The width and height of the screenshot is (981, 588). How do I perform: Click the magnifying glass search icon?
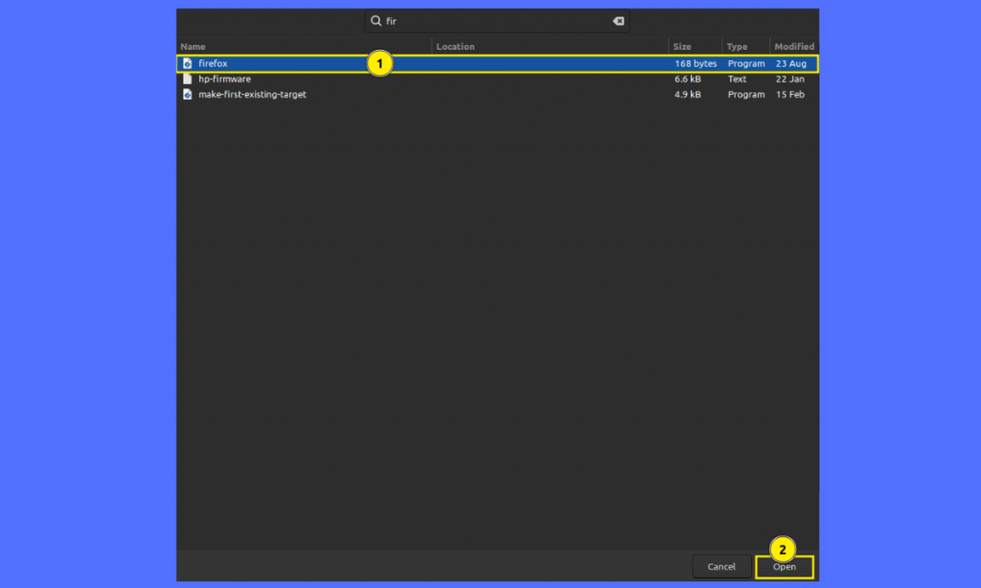coord(376,21)
